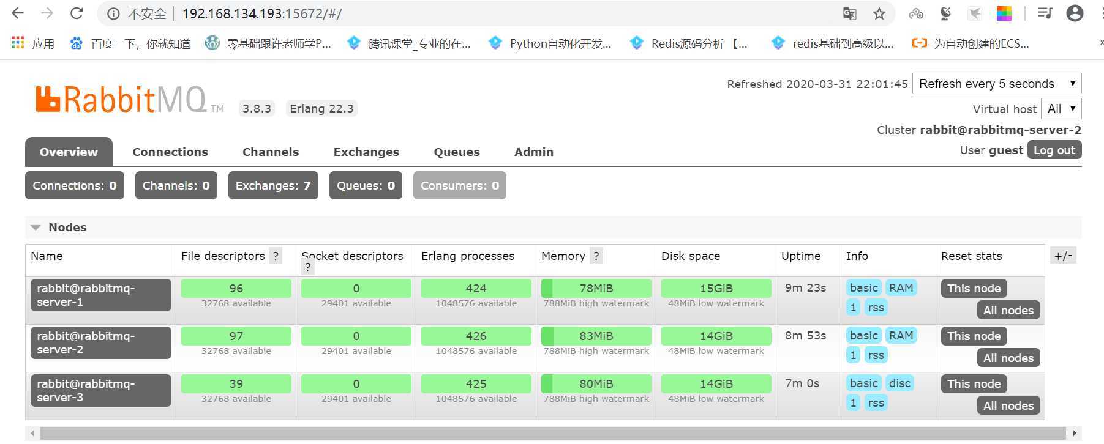This screenshot has width=1104, height=444.
Task: Open Python自动化开发 bookmark
Action: pos(550,43)
